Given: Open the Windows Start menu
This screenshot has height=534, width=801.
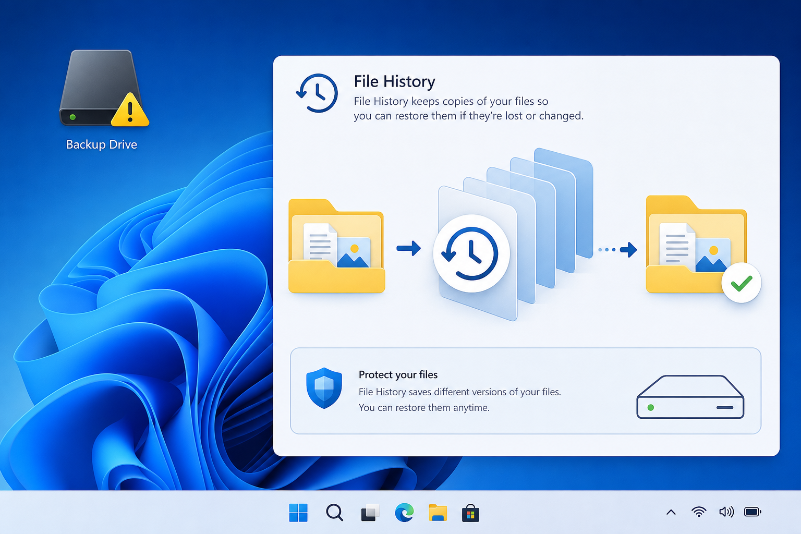Looking at the screenshot, I should click(x=298, y=513).
